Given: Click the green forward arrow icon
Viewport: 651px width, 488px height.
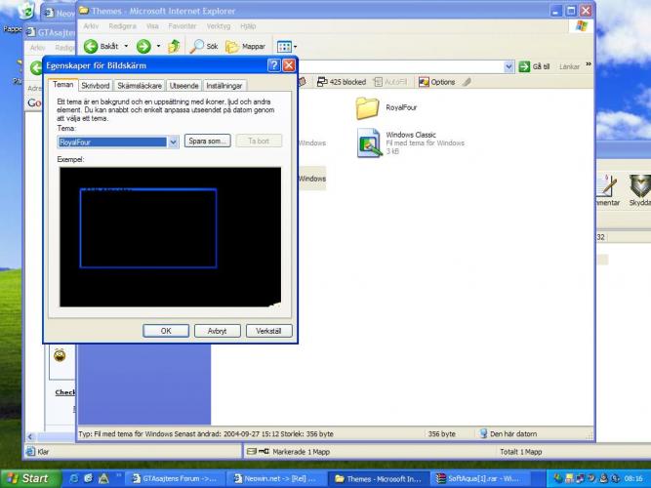Looking at the screenshot, I should coord(143,46).
